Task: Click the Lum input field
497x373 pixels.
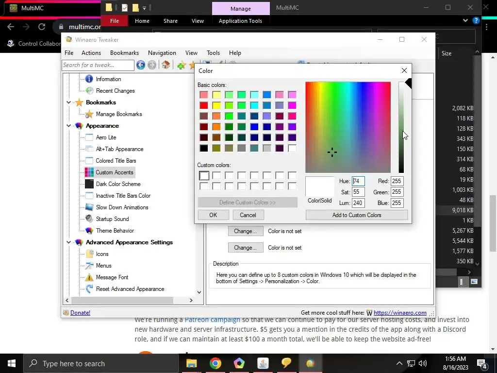Action: (x=358, y=203)
